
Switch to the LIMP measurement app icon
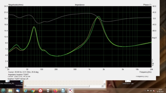click(x=71, y=91)
